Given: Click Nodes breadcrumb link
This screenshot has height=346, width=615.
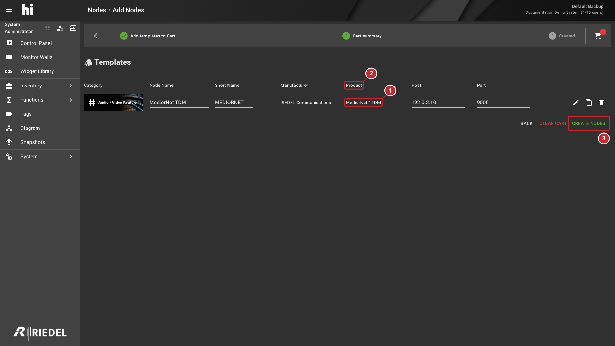Looking at the screenshot, I should click(x=97, y=10).
